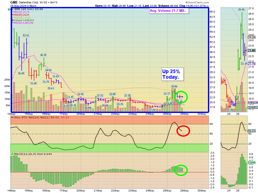Select the MA(65) 24.29 legend entry
This screenshot has width=258, height=193.
coord(21,15)
